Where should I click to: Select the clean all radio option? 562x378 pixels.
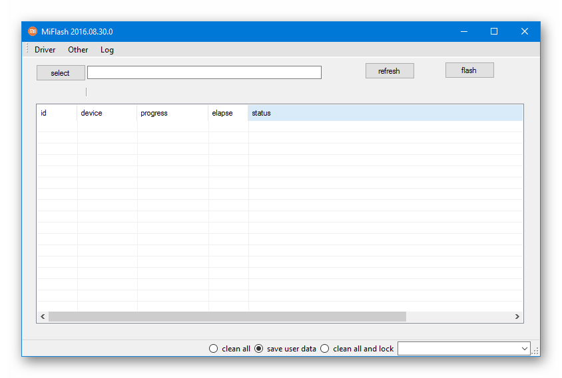click(x=230, y=349)
